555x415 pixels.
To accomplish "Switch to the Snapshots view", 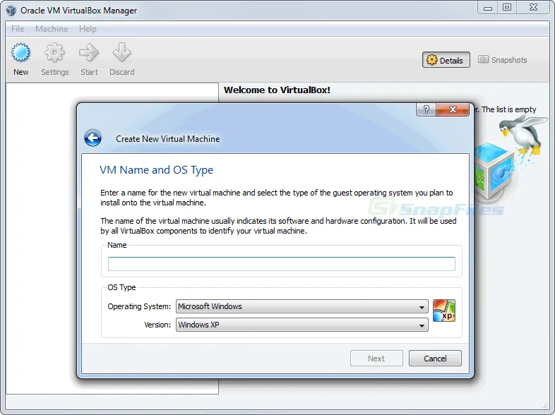I will coord(502,60).
